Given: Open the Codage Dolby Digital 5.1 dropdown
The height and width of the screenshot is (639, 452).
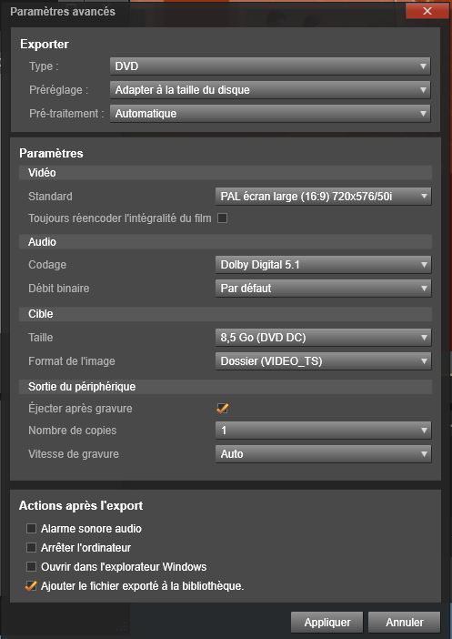Looking at the screenshot, I should [323, 265].
